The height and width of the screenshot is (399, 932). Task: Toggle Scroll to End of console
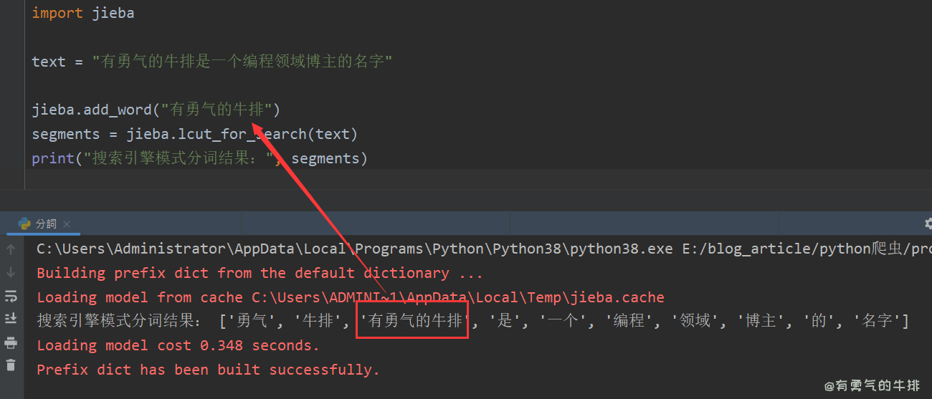(11, 319)
